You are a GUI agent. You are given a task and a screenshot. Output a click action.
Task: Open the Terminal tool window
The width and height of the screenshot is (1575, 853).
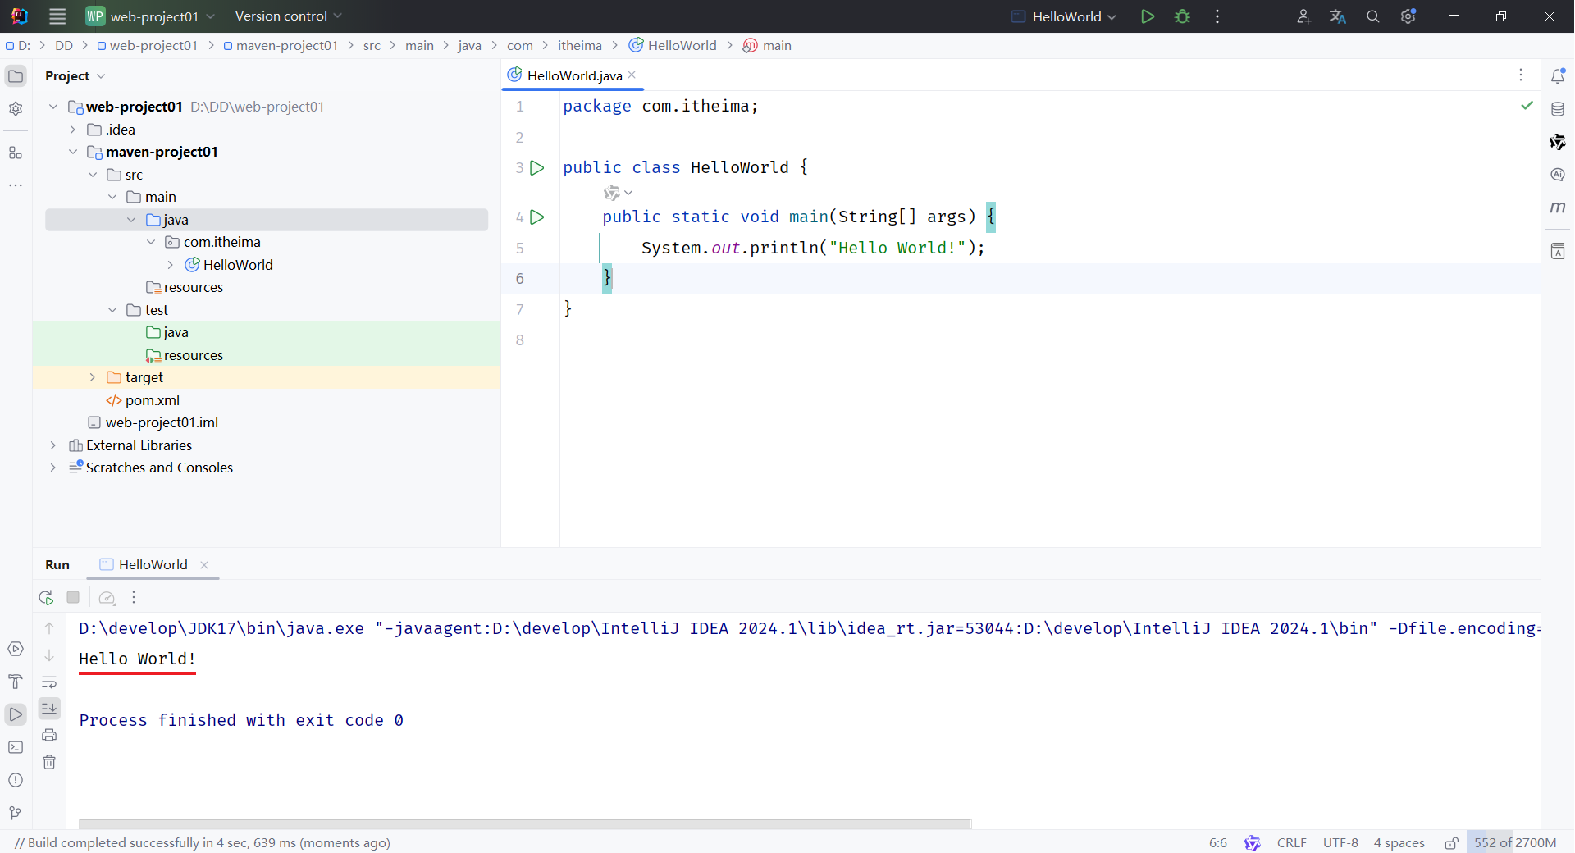[16, 747]
